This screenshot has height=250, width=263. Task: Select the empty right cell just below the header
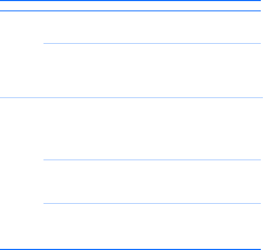[x=152, y=27]
